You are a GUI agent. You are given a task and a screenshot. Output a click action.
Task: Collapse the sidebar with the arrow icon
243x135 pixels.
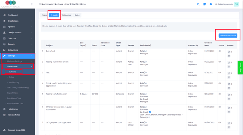point(32,4)
